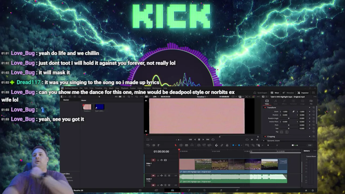Open the Playback menu
Viewport: 345px width, 194px height.
point(125,88)
